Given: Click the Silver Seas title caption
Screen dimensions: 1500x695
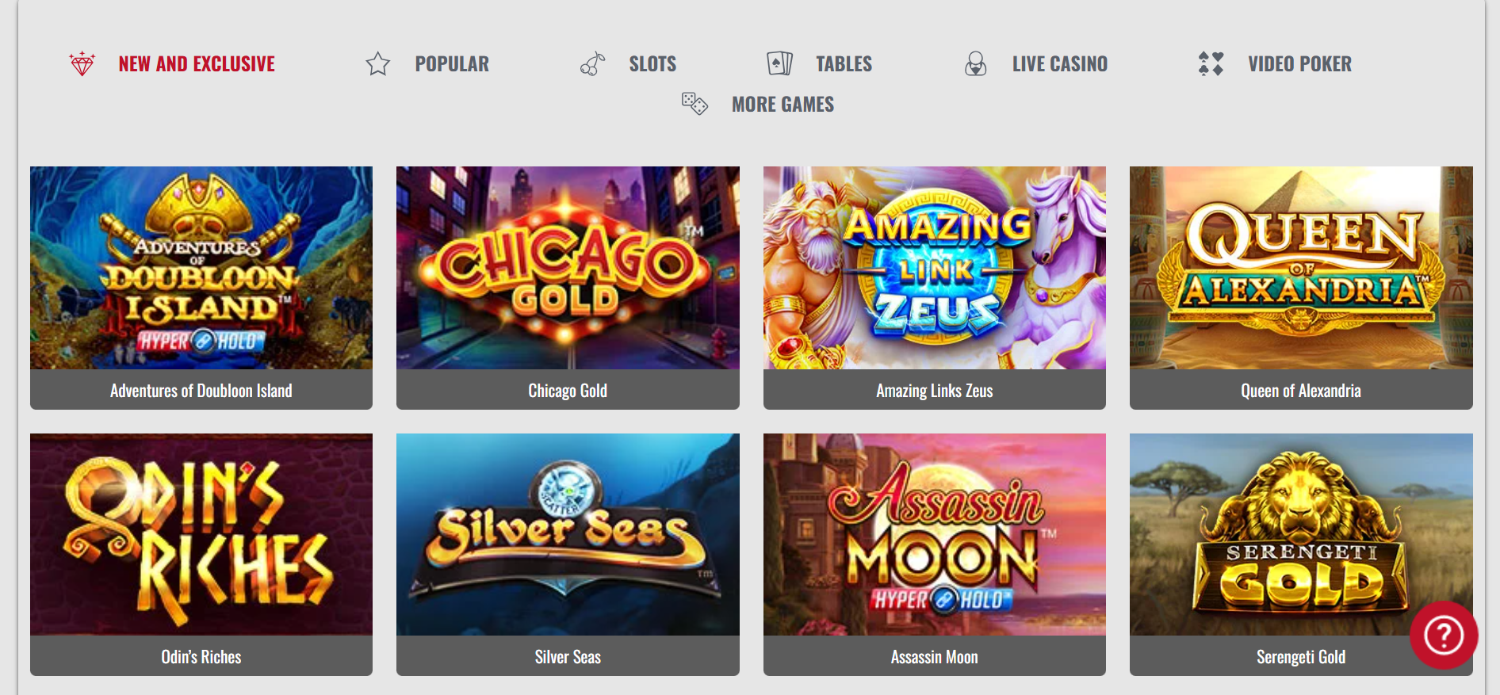Looking at the screenshot, I should point(568,657).
